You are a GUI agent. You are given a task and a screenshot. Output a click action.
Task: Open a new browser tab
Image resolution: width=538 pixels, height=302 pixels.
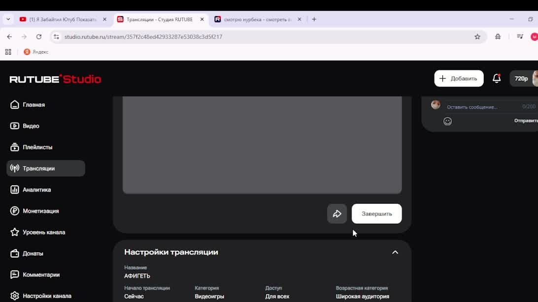(x=314, y=20)
